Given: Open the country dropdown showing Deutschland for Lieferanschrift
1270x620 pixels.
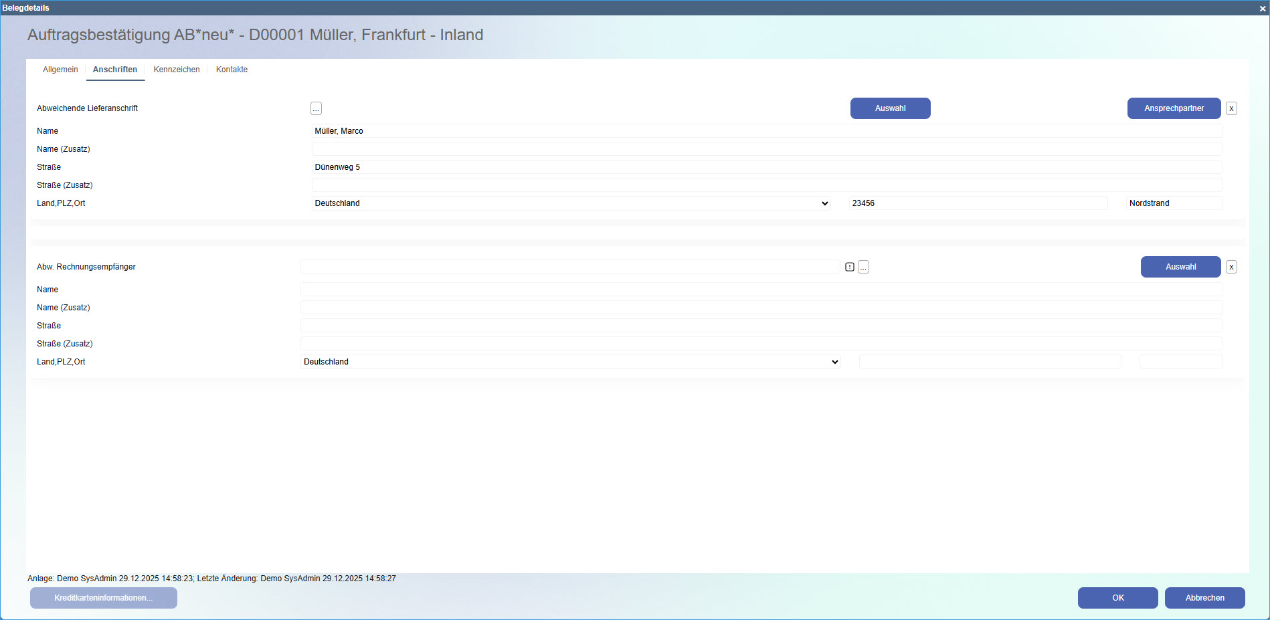Looking at the screenshot, I should click(824, 203).
